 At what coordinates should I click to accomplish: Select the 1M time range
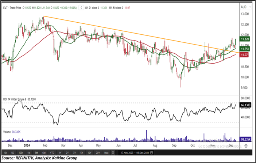pos(29,153)
